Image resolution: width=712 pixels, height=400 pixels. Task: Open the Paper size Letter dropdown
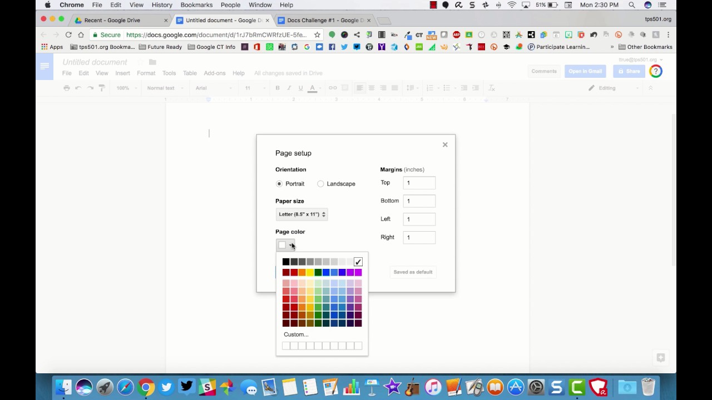[x=301, y=214]
